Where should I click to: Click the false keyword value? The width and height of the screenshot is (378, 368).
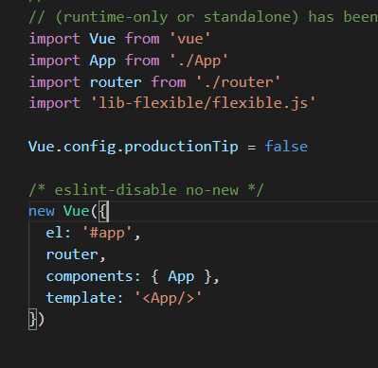[x=286, y=147]
